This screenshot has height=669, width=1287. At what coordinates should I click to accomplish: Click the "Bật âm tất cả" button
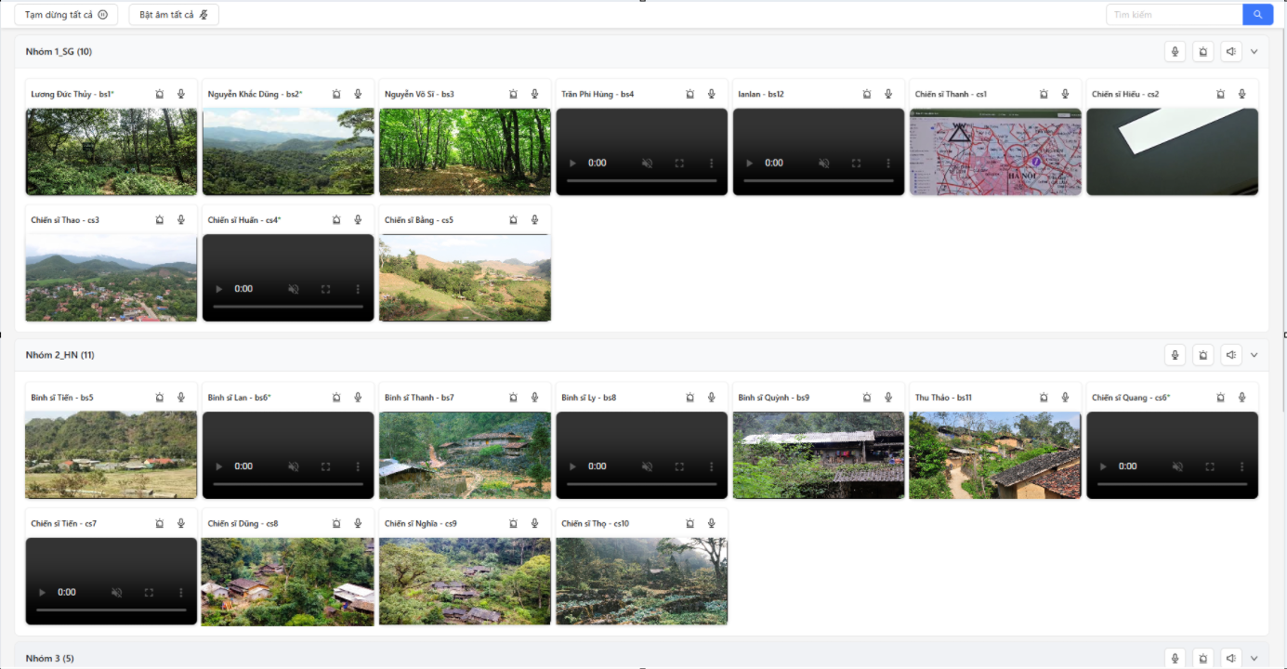[174, 15]
